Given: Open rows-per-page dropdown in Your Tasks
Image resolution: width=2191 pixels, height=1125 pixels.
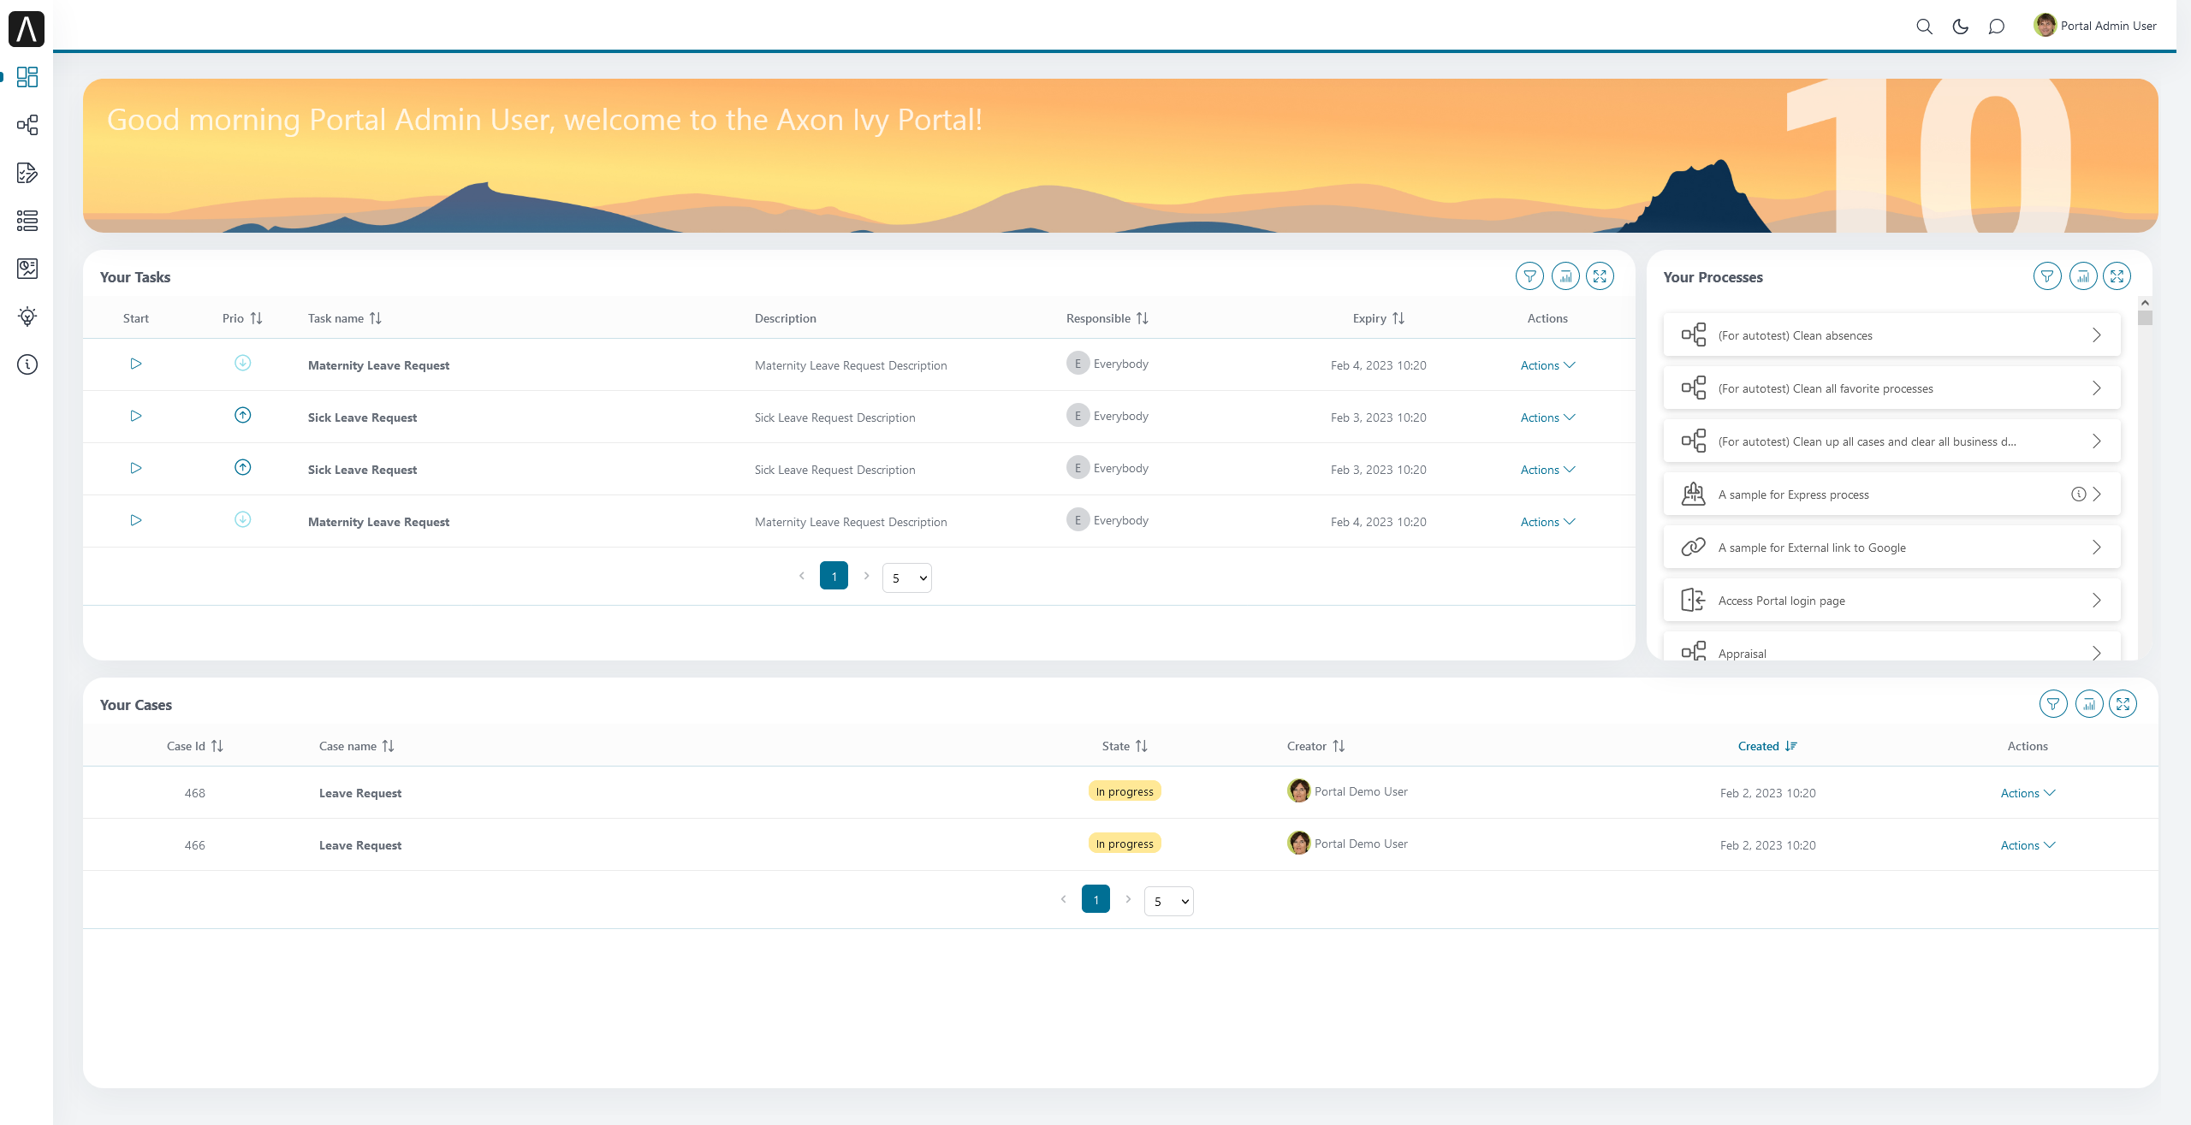Looking at the screenshot, I should click(907, 578).
